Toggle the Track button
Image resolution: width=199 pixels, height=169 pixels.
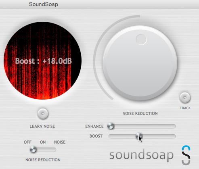(x=185, y=98)
